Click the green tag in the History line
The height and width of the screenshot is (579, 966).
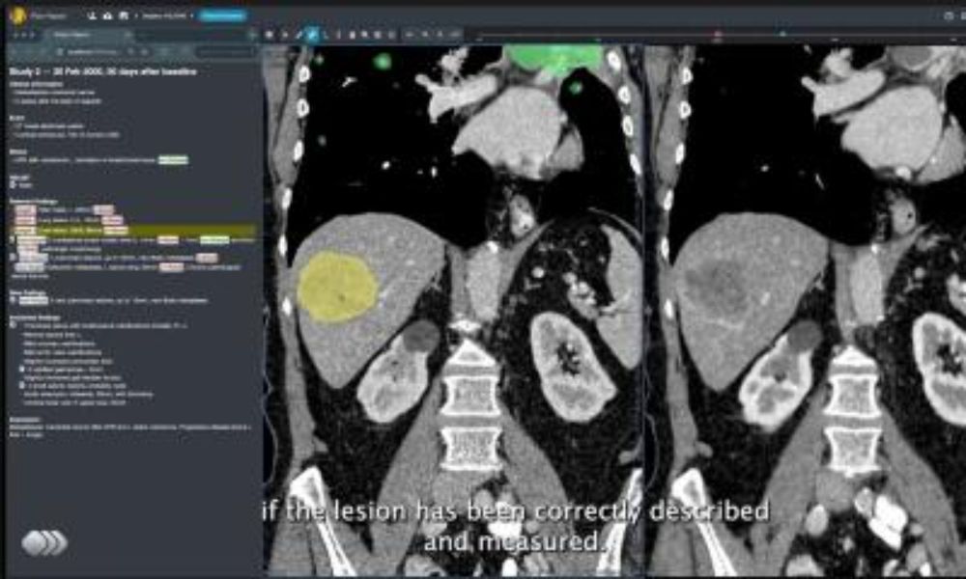point(173,160)
